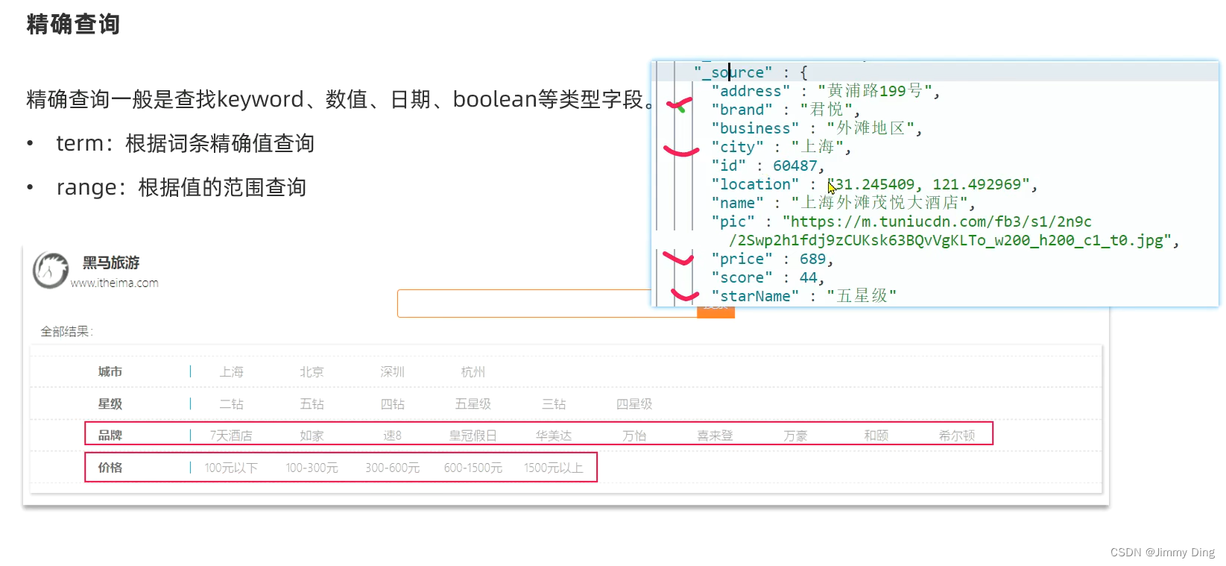Filter by brand 华美达
This screenshot has height=566, width=1226.
(554, 435)
